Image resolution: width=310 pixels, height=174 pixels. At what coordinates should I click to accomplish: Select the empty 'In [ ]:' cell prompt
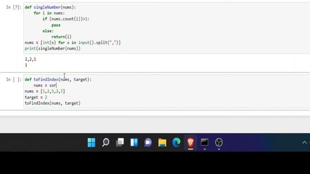14,79
